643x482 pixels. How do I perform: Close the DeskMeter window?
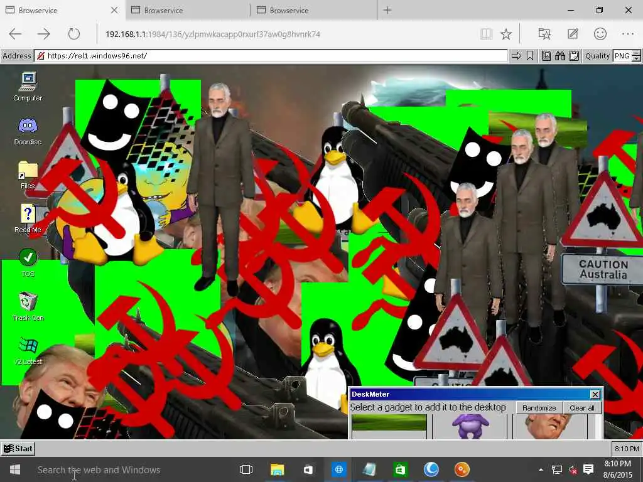pos(595,394)
